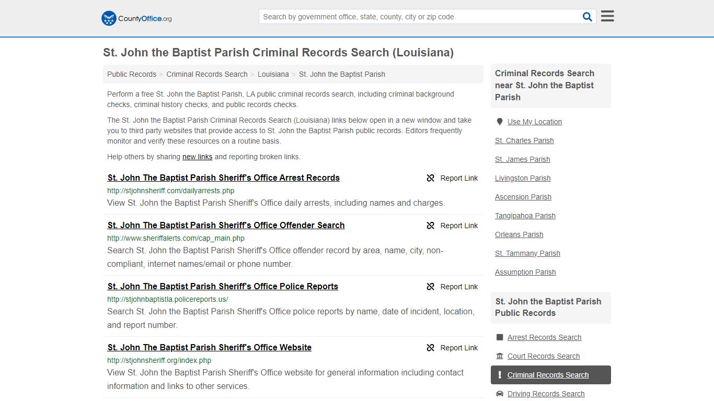Open Arrest Records Search sidebar link
This screenshot has width=714, height=401.
[545, 337]
